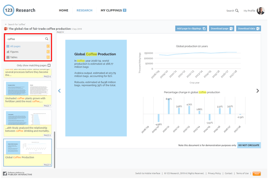Open My Clippings tab
This screenshot has width=269, height=181.
pyautogui.click(x=113, y=10)
